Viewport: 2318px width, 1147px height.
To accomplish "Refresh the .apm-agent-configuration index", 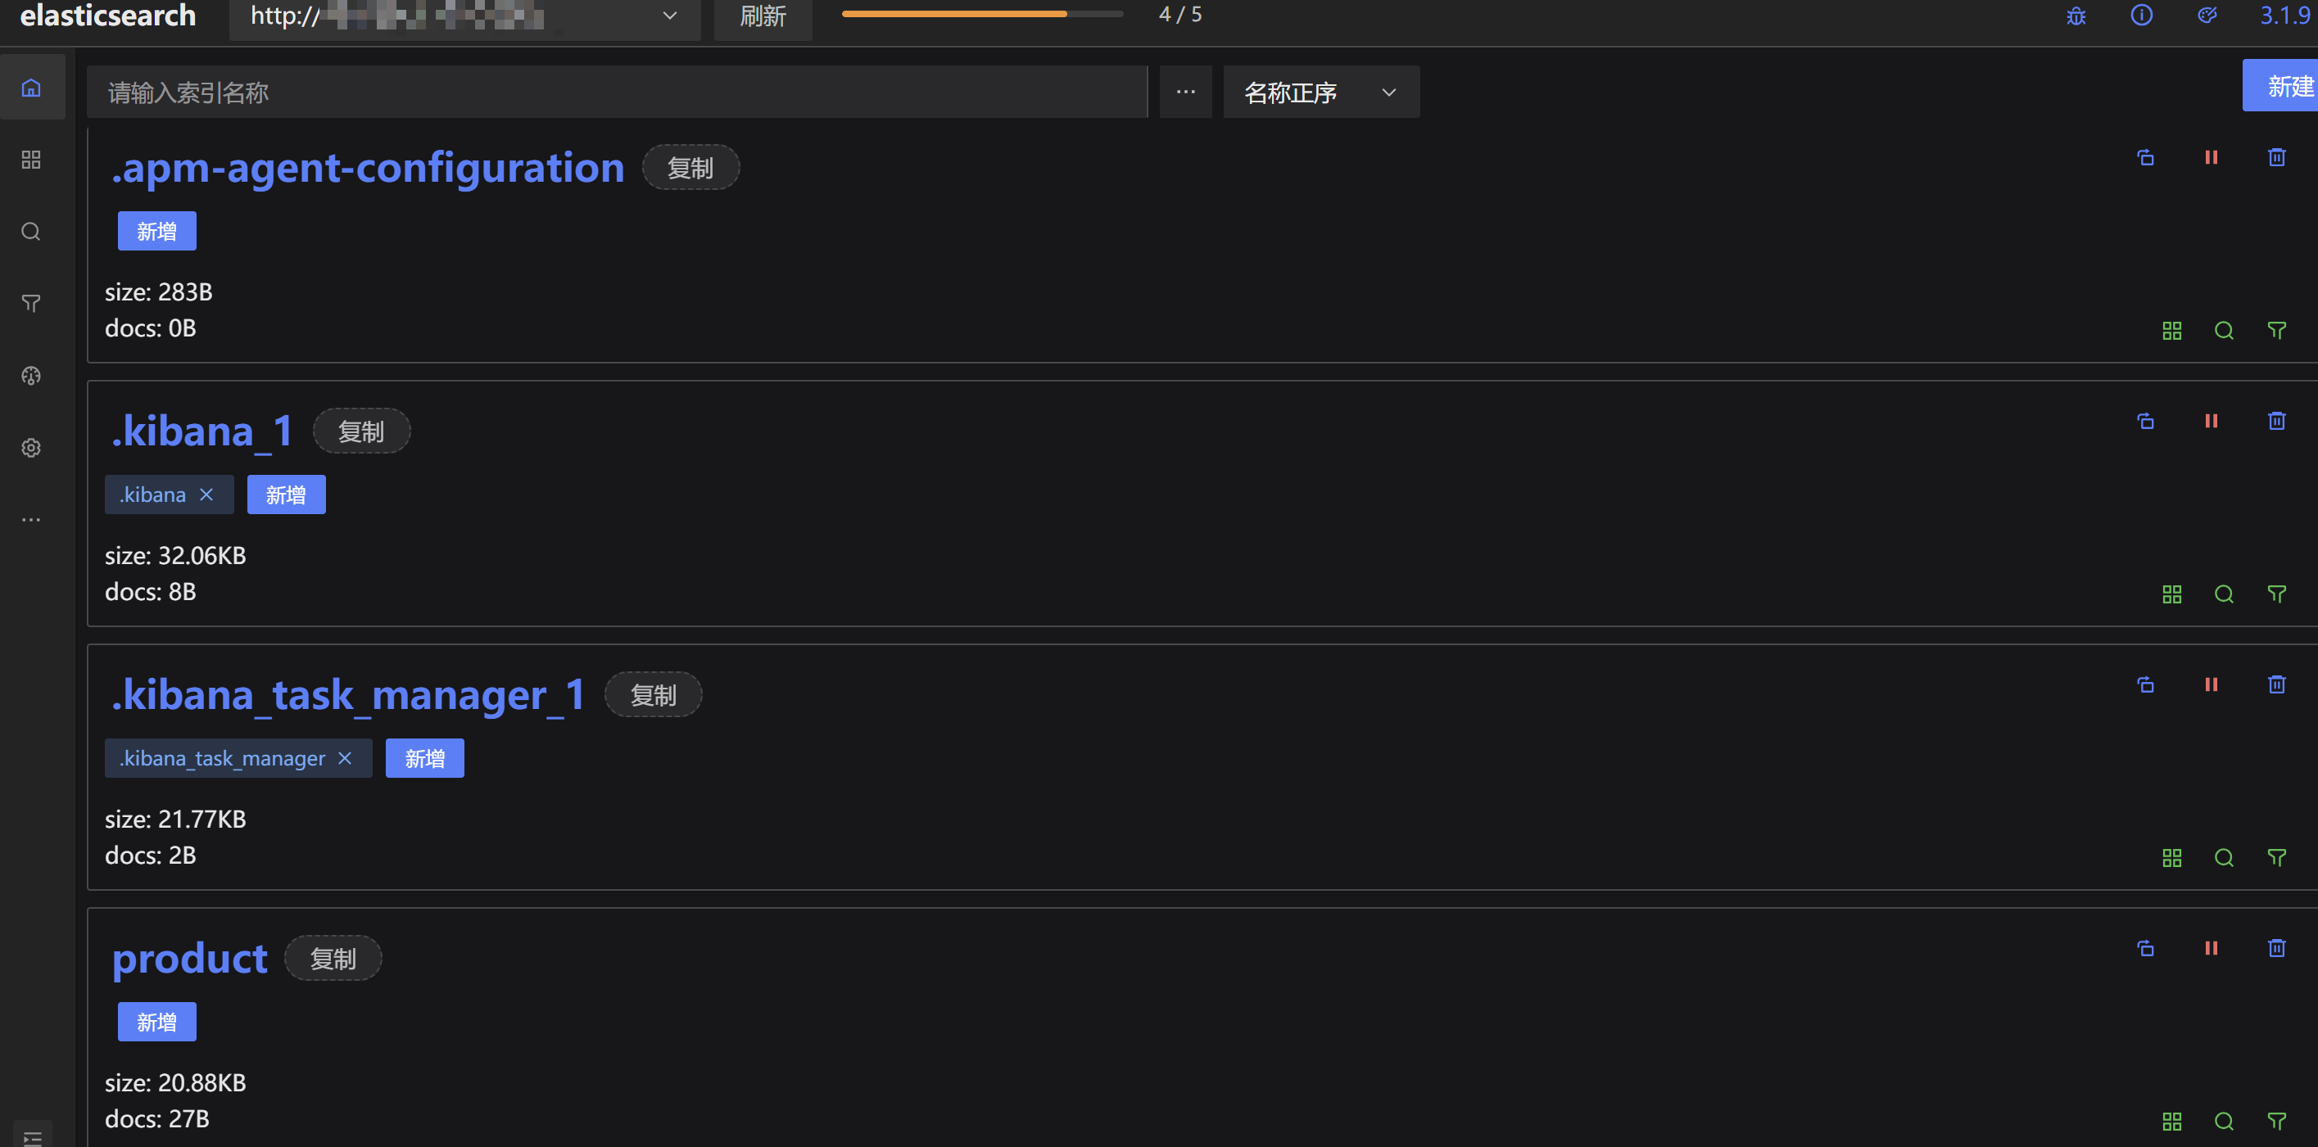I will point(2145,157).
